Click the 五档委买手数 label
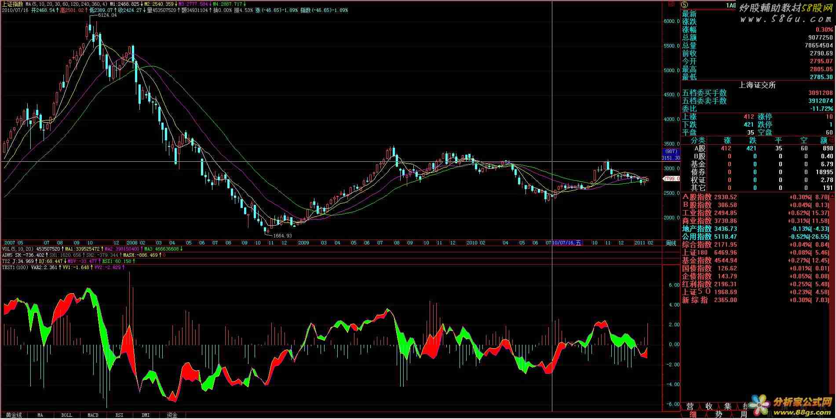836x419 pixels. tap(705, 93)
